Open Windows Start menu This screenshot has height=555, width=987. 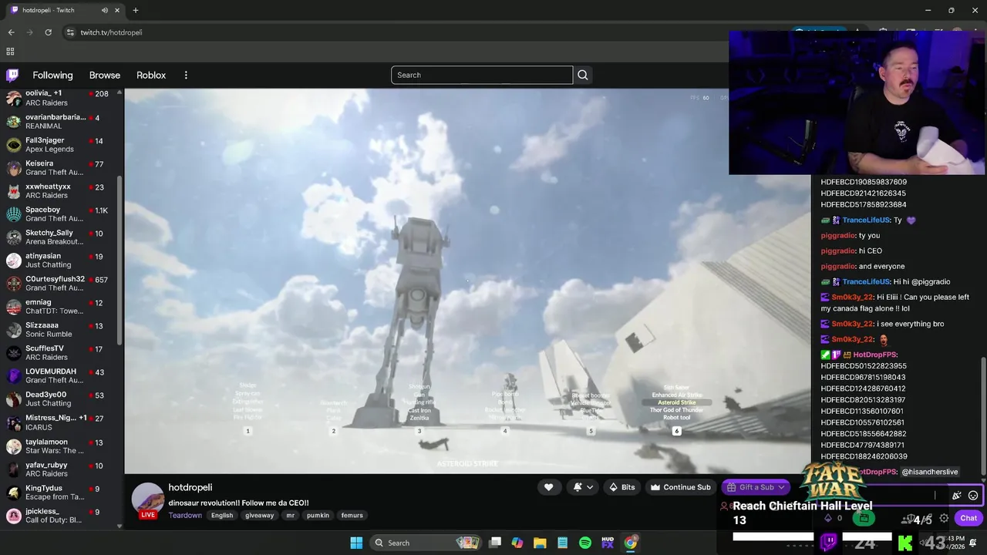tap(356, 543)
